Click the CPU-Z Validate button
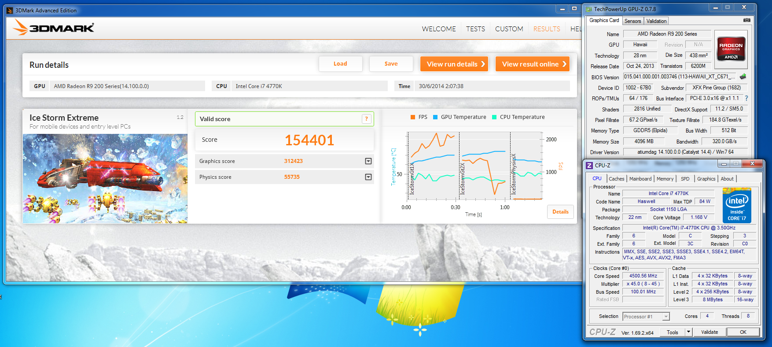This screenshot has width=772, height=347. click(x=710, y=332)
